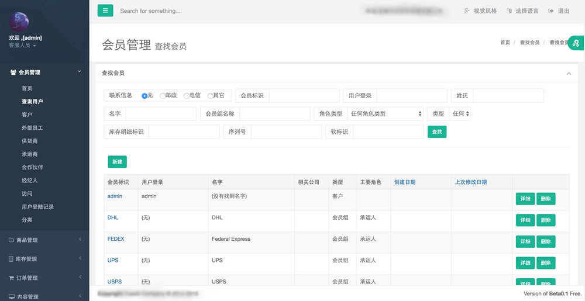The width and height of the screenshot is (585, 301).
Task: Open 分类 in the sidebar
Action: [27, 220]
